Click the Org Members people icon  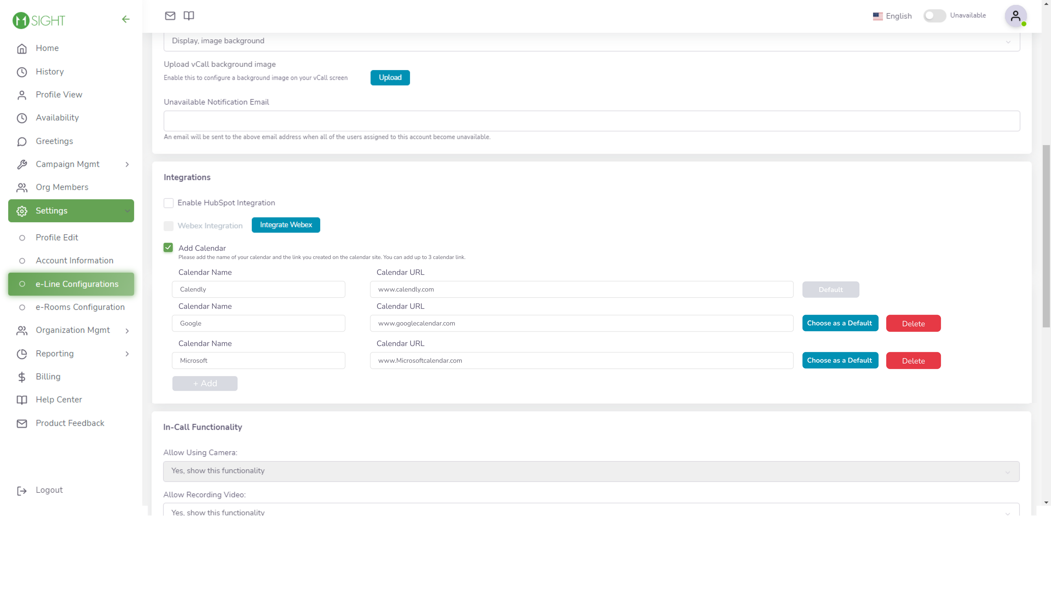pos(22,188)
